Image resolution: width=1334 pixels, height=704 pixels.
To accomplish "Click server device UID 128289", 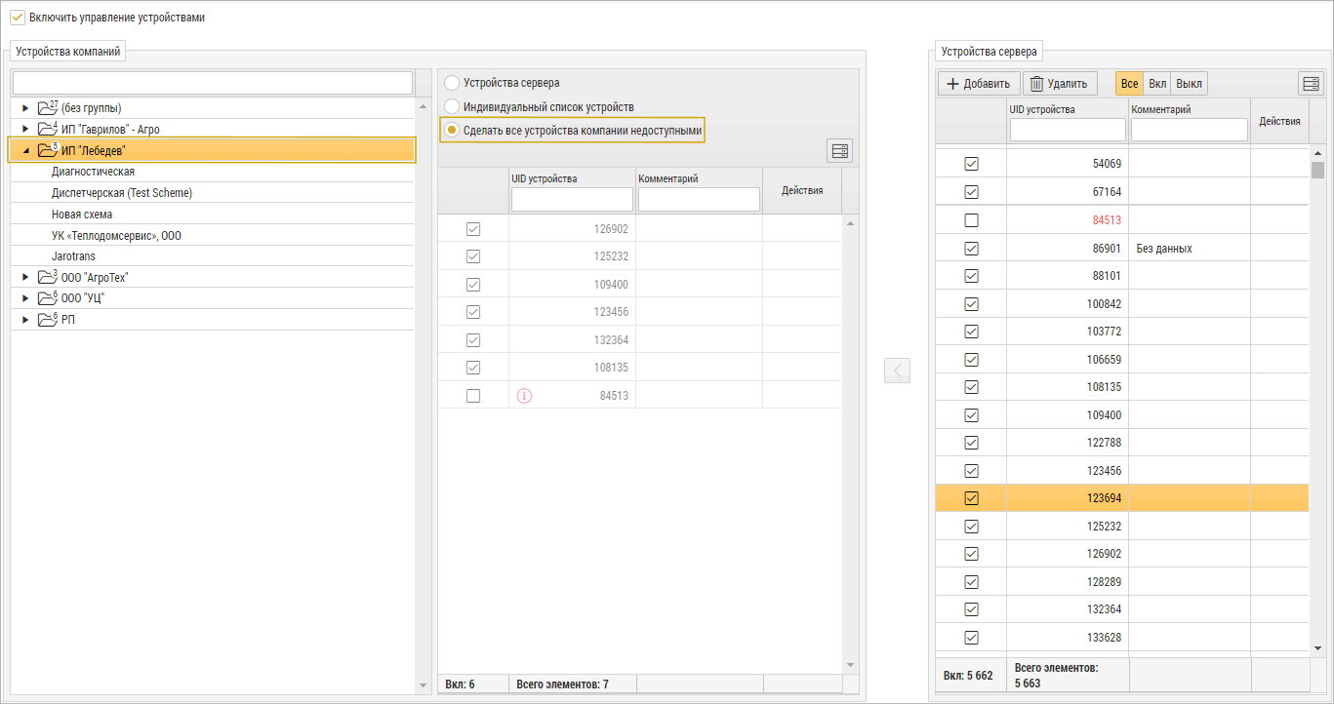I will pos(1104,582).
